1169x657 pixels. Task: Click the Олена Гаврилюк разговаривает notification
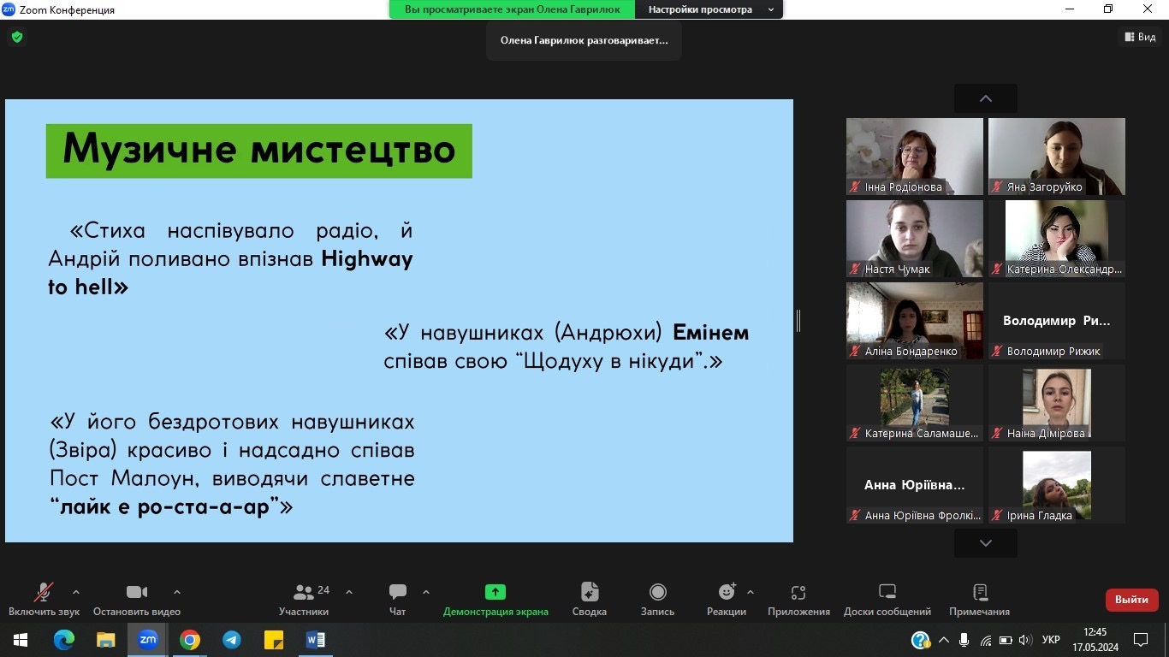click(x=584, y=40)
